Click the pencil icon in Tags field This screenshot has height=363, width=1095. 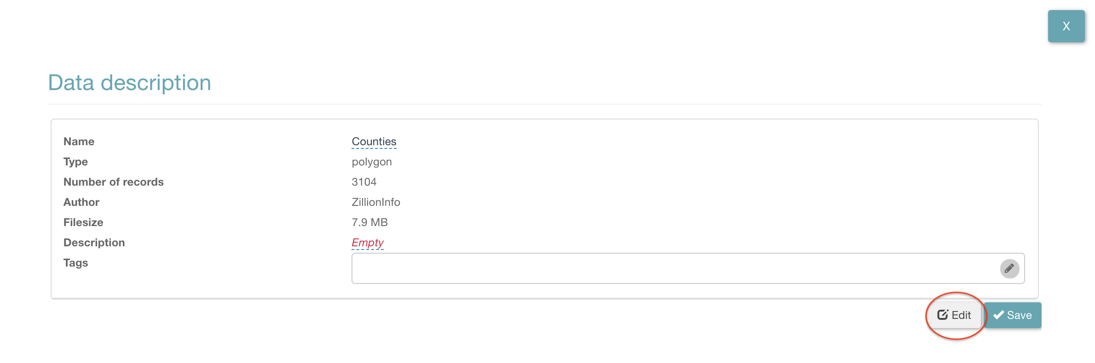[x=1009, y=268]
